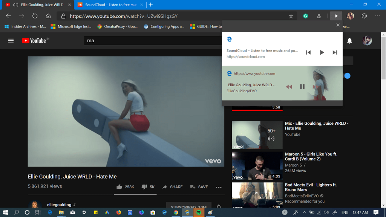Open Cortana from the taskbar
The image size is (386, 217).
pos(27,212)
